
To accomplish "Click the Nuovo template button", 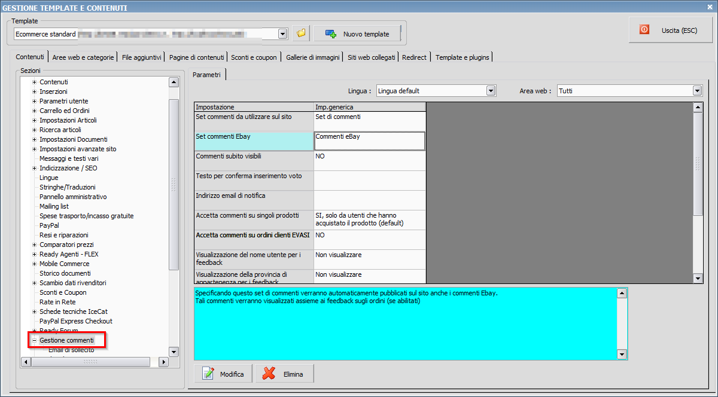I will pos(357,33).
